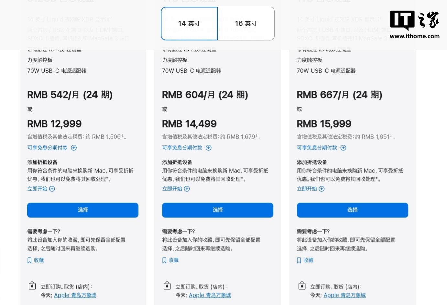Screen dimensions: 447x305
Task: Click the 立即开始 plus icon in first column
Action: pos(52,189)
